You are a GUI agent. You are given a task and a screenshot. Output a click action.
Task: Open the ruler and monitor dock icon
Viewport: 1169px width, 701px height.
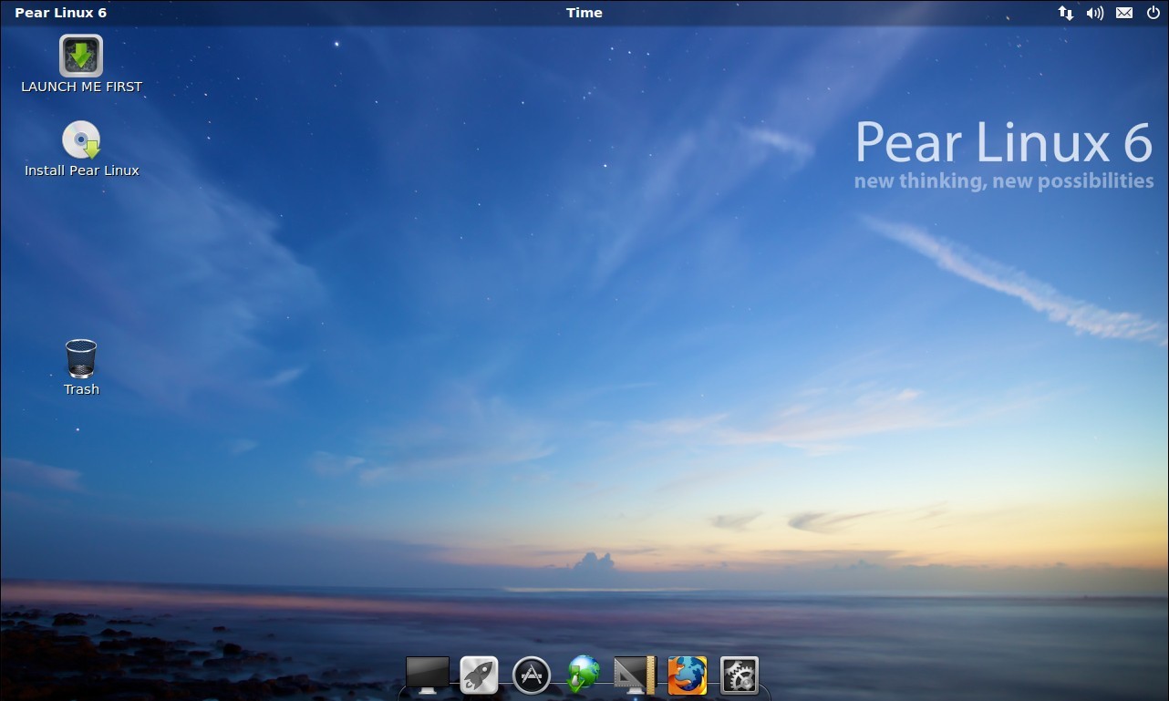click(x=636, y=675)
